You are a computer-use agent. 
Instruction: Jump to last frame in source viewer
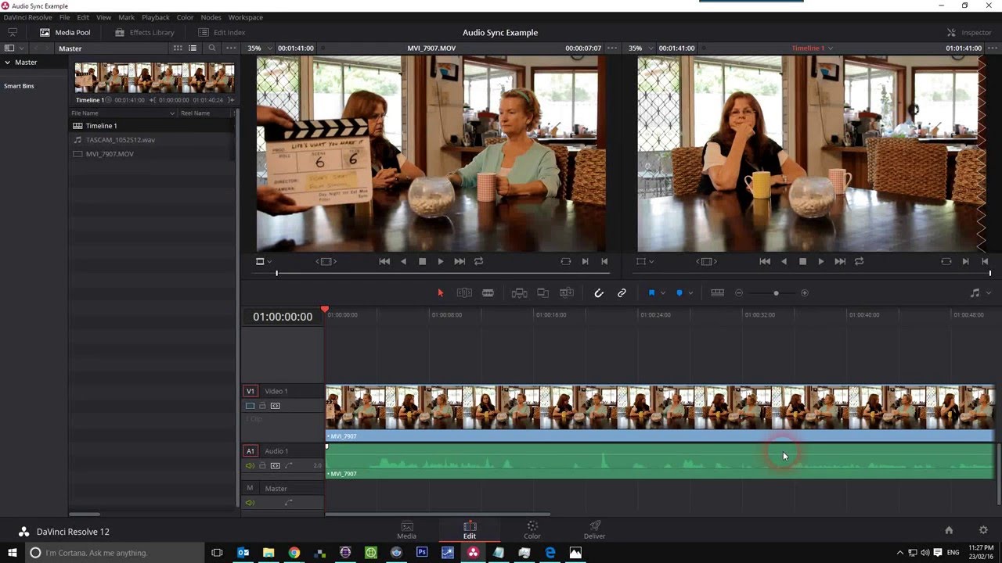pyautogui.click(x=460, y=262)
